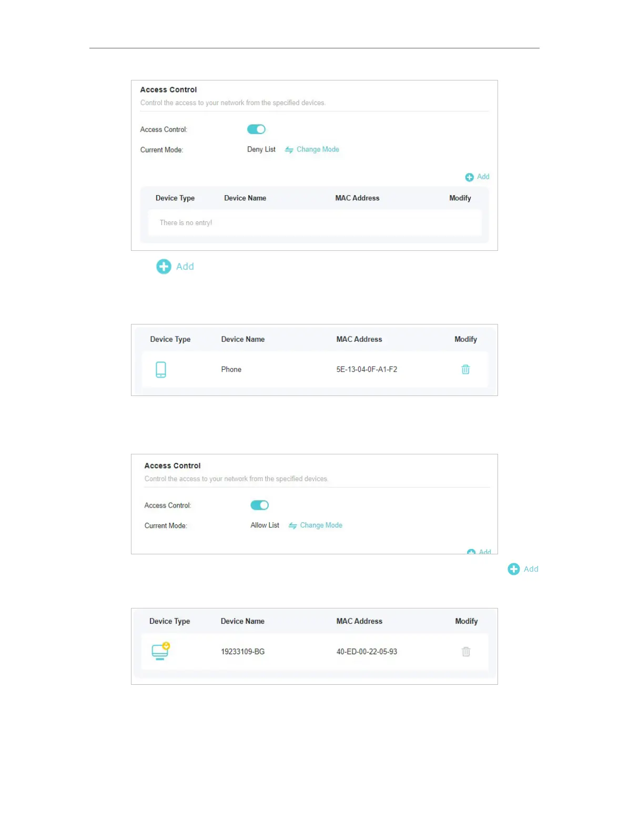The height and width of the screenshot is (832, 629).
Task: Click the swap arrows icon beside Deny List
Action: click(x=289, y=150)
